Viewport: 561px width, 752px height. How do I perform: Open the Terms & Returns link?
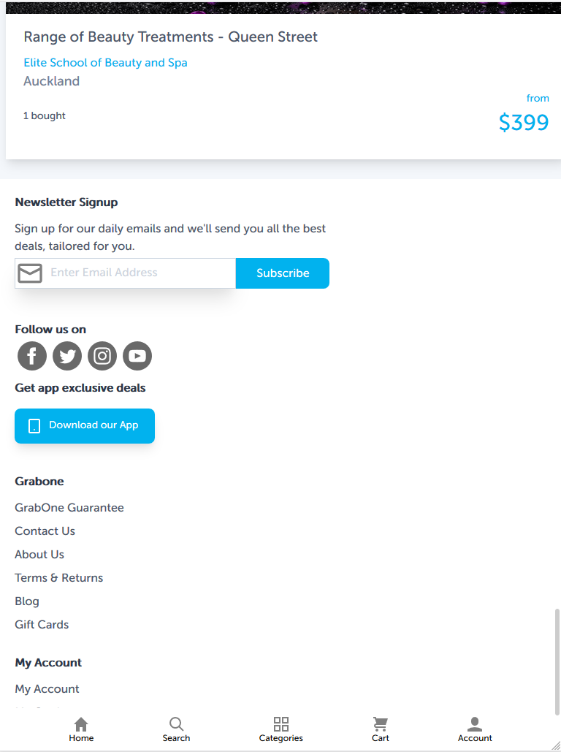click(x=59, y=578)
